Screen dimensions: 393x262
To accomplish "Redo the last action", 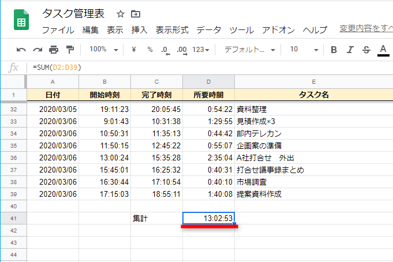I will tap(38, 50).
